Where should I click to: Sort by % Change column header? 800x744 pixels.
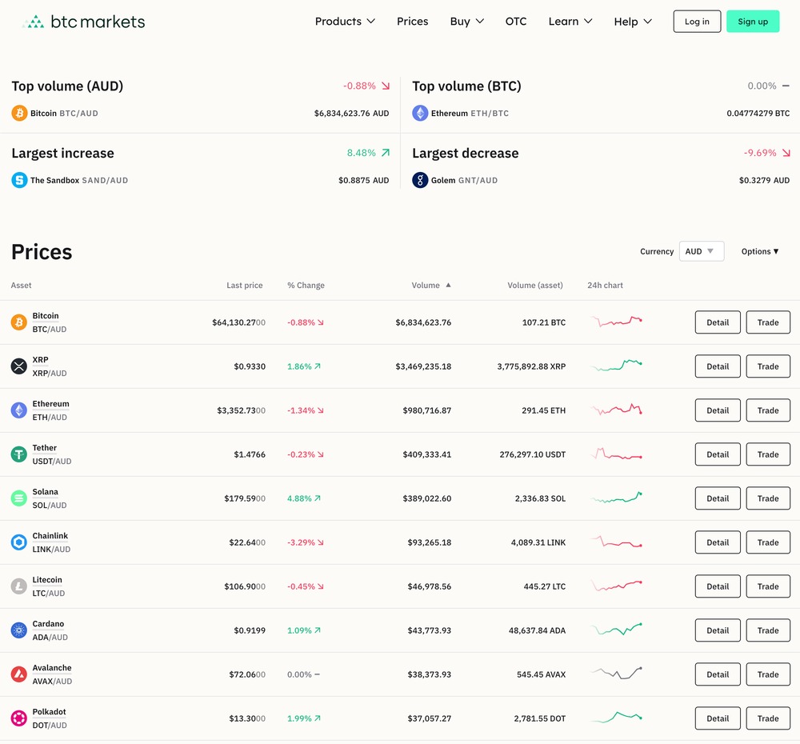pos(306,286)
